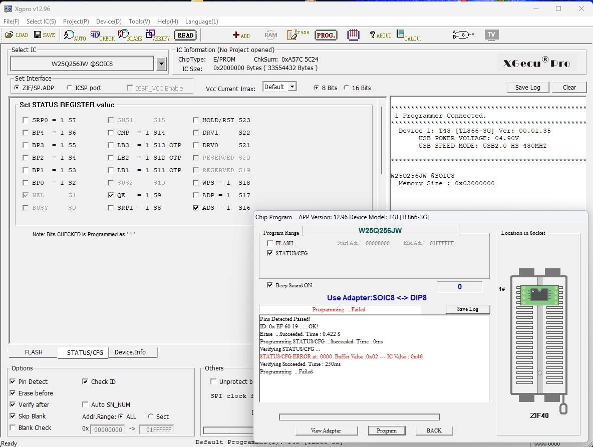Click the address range start field 00000000

(108, 429)
